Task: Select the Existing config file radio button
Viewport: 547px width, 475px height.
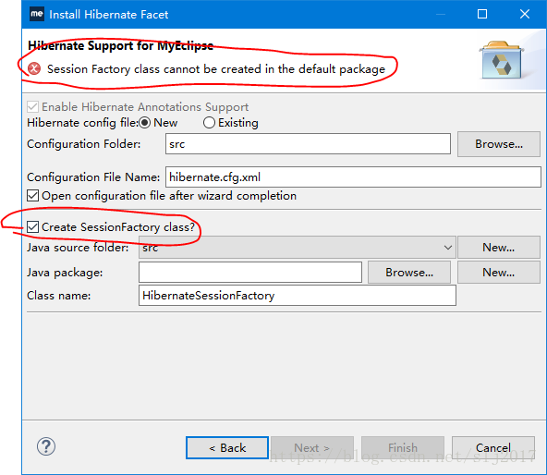Action: [209, 123]
